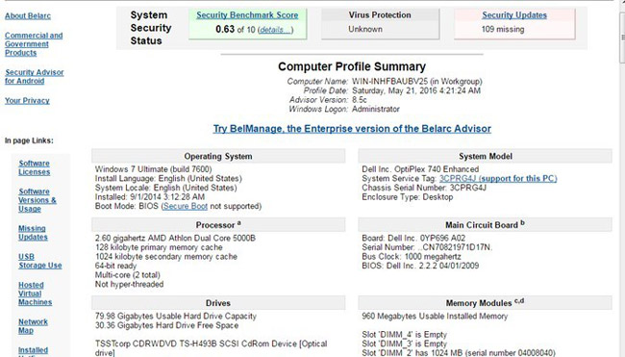The image size is (625, 357).
Task: Open the Secure Boot info link
Action: (x=186, y=206)
